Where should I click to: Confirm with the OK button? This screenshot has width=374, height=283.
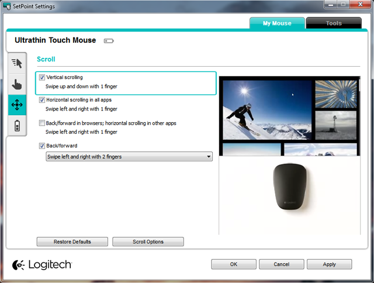coord(234,264)
